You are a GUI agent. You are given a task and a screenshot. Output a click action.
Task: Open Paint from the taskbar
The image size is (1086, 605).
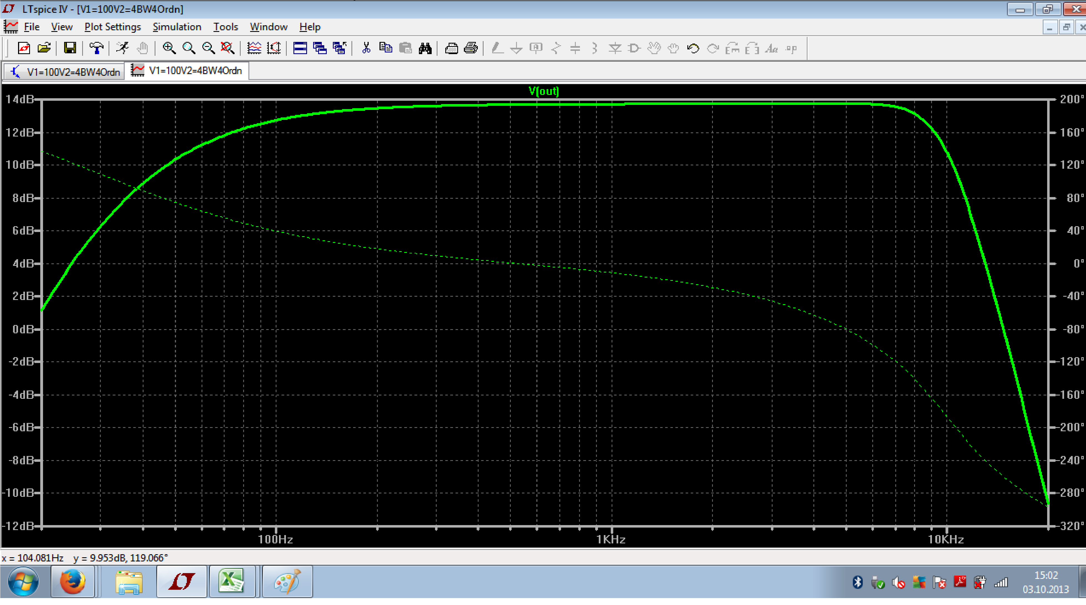pyautogui.click(x=288, y=582)
